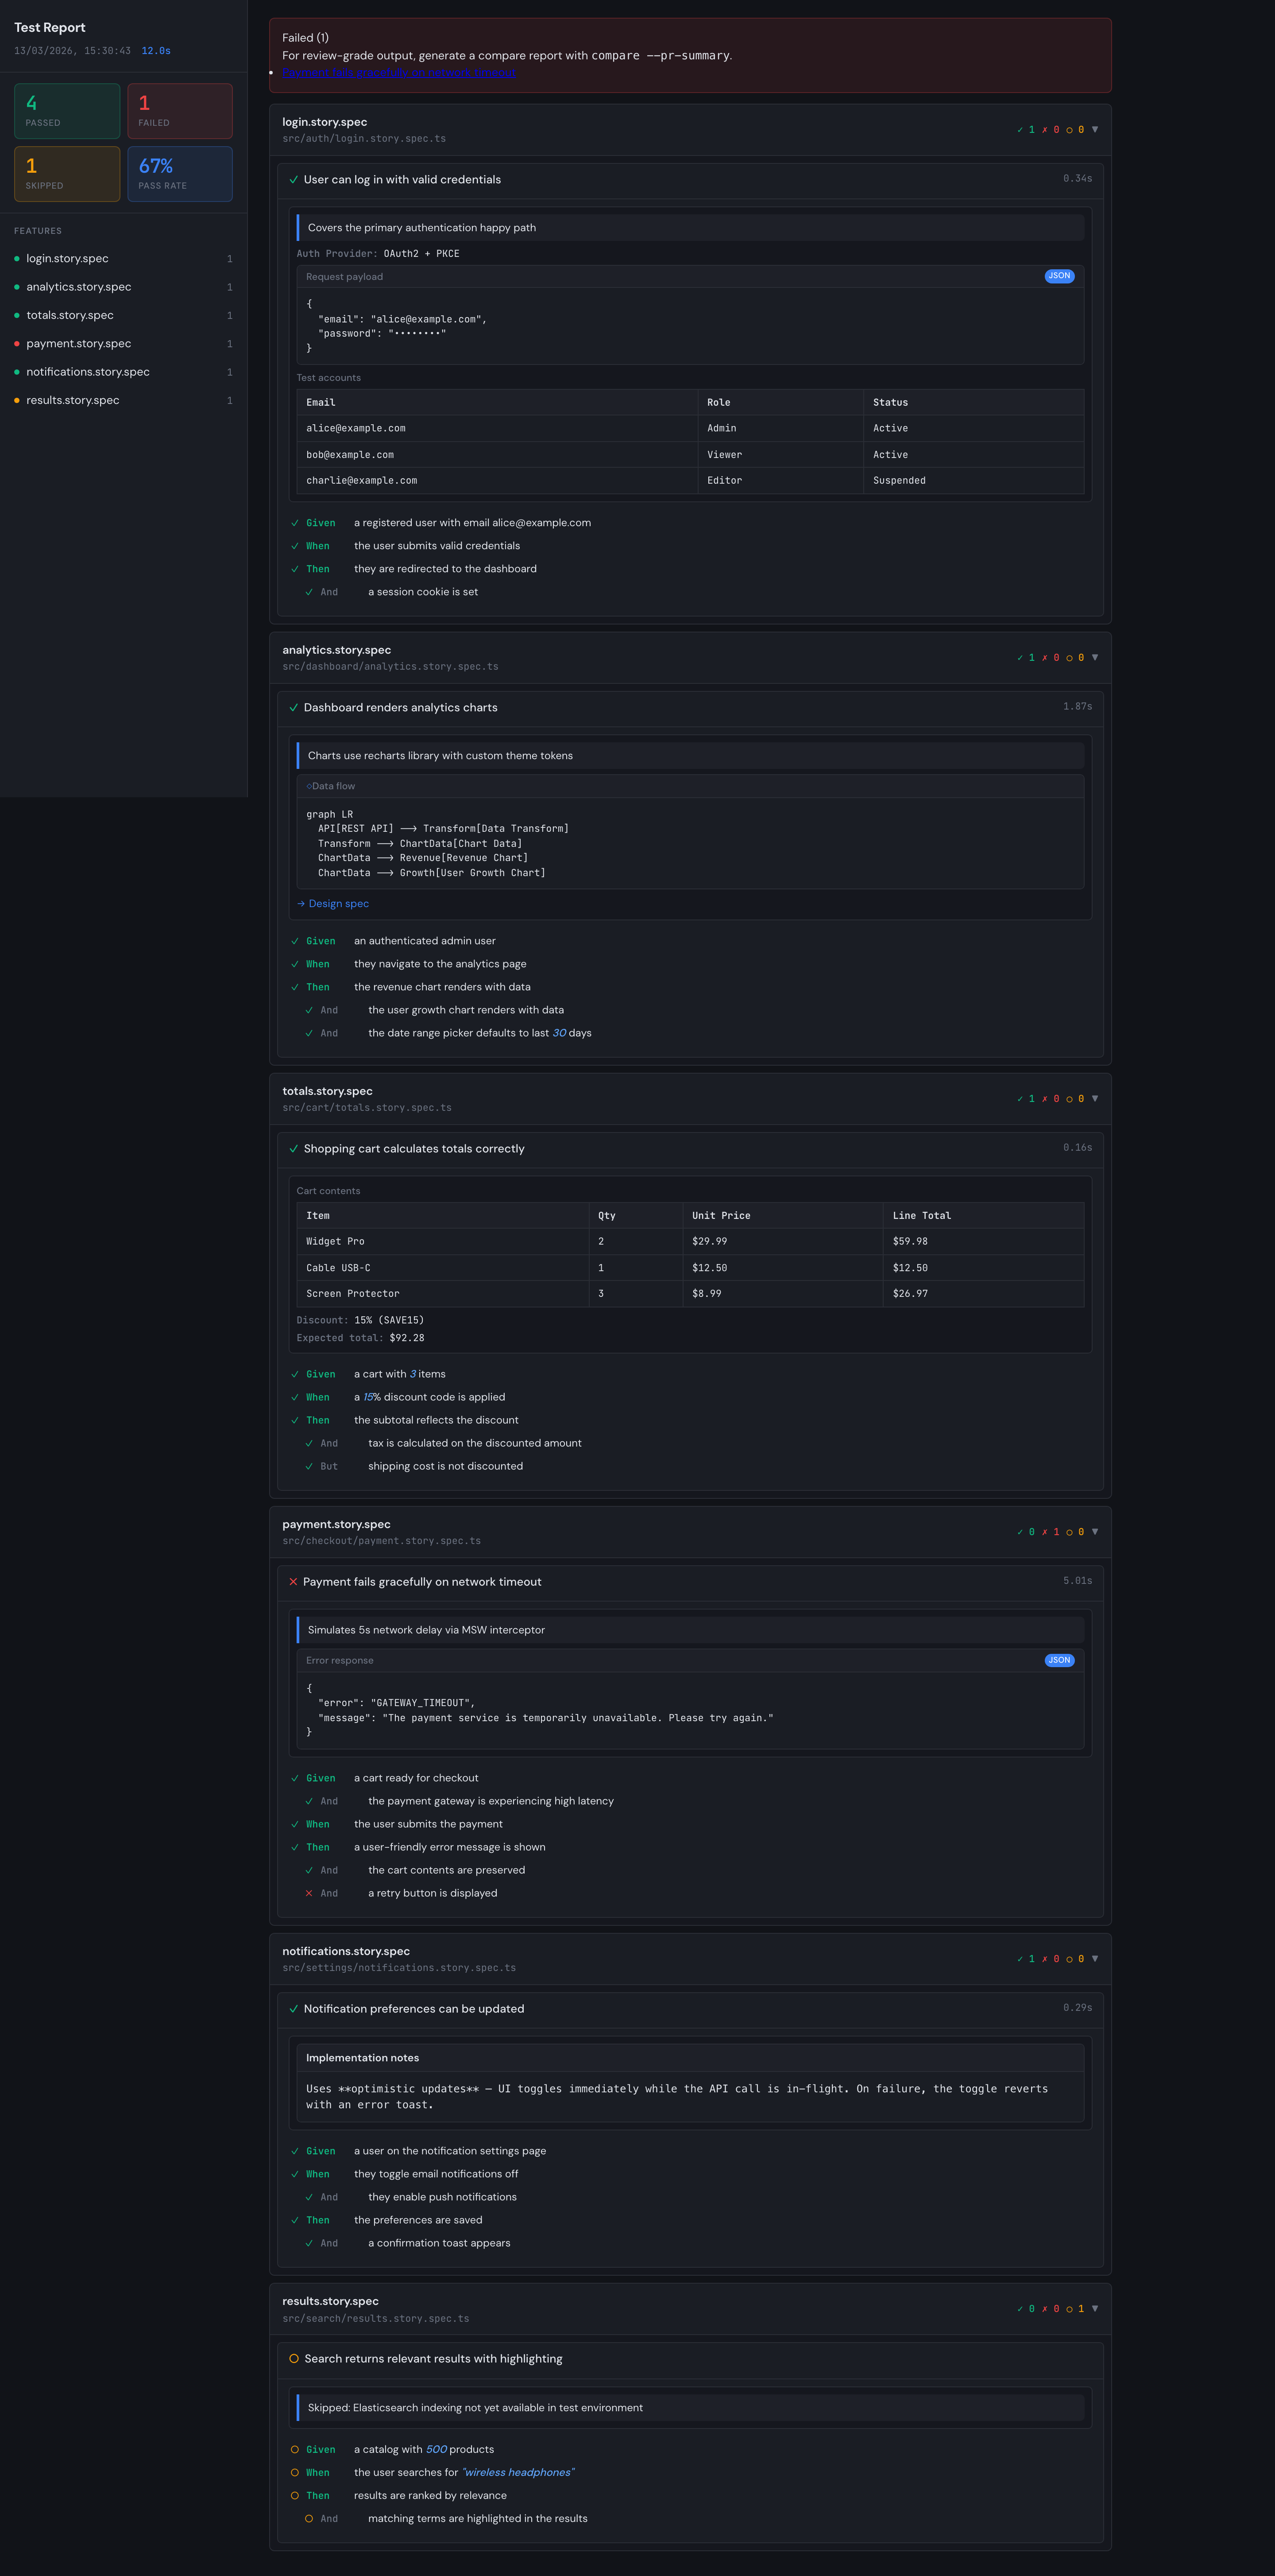The width and height of the screenshot is (1275, 2576).
Task: Click the skipped circle icon beside the search scenario
Action: (x=294, y=2358)
